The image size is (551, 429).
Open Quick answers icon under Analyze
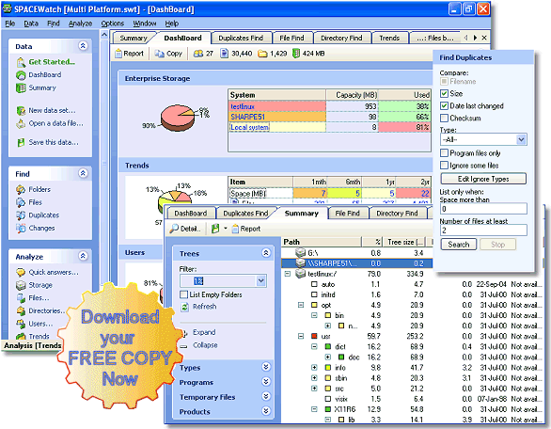click(x=21, y=272)
